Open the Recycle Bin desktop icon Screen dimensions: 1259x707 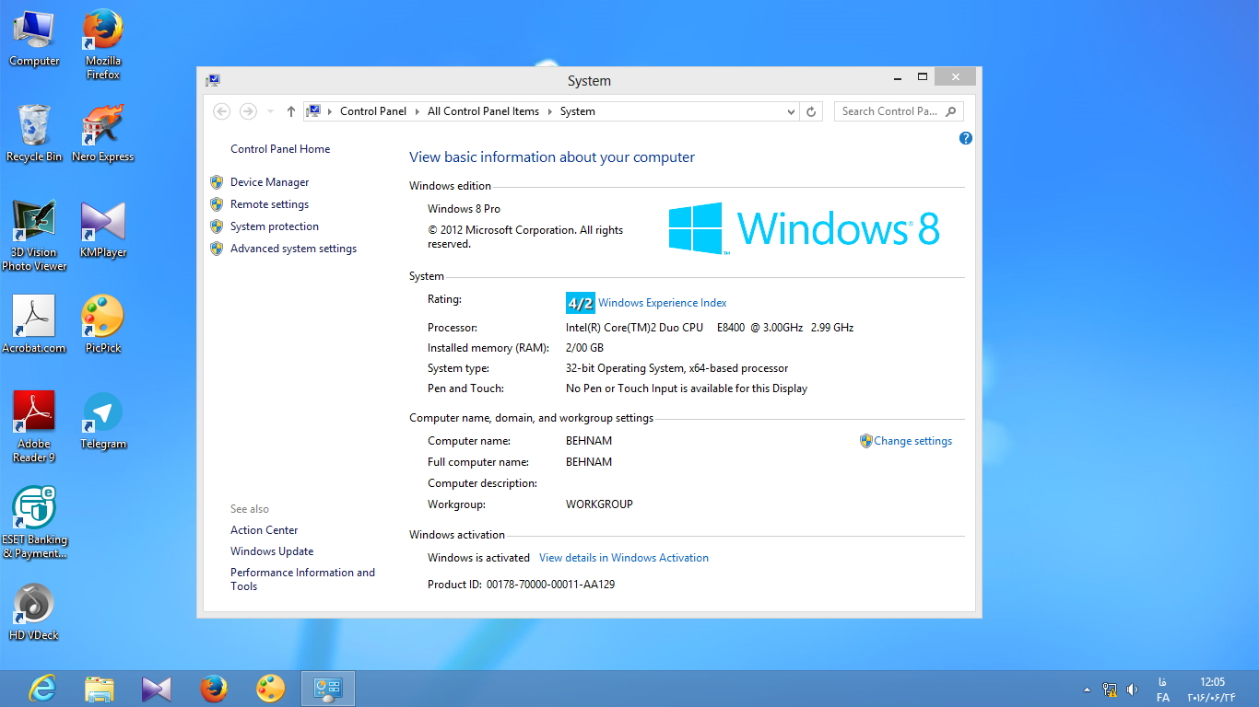click(34, 133)
